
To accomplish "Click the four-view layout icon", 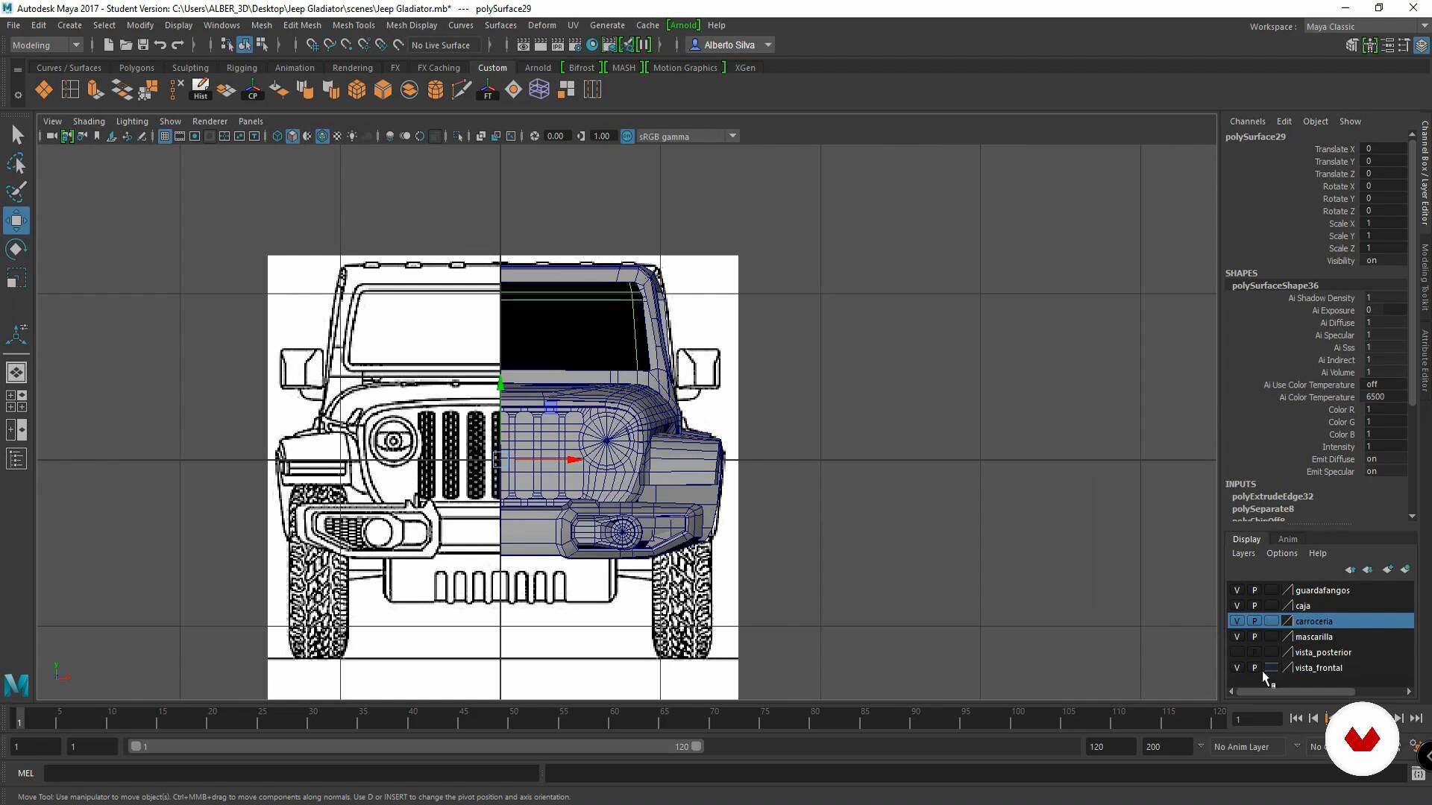I will point(16,401).
